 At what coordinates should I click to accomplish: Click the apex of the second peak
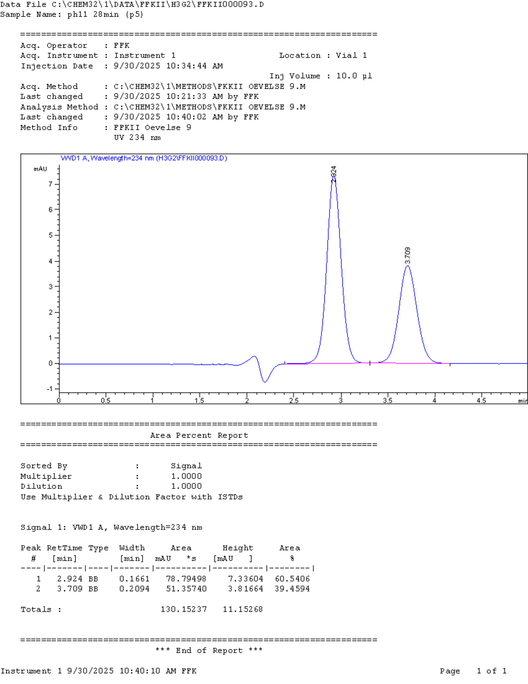click(x=408, y=266)
